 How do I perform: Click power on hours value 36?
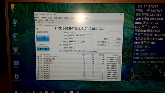(115, 45)
